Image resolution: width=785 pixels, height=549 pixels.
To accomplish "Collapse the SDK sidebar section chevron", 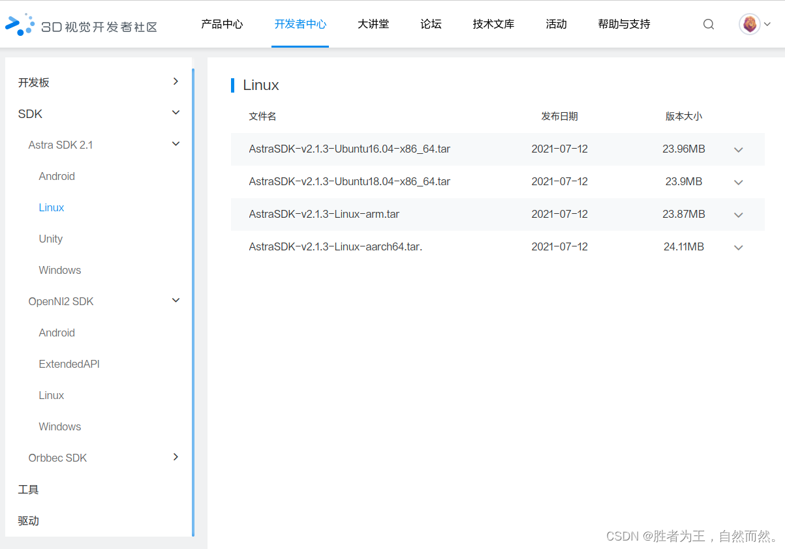I will pyautogui.click(x=176, y=113).
